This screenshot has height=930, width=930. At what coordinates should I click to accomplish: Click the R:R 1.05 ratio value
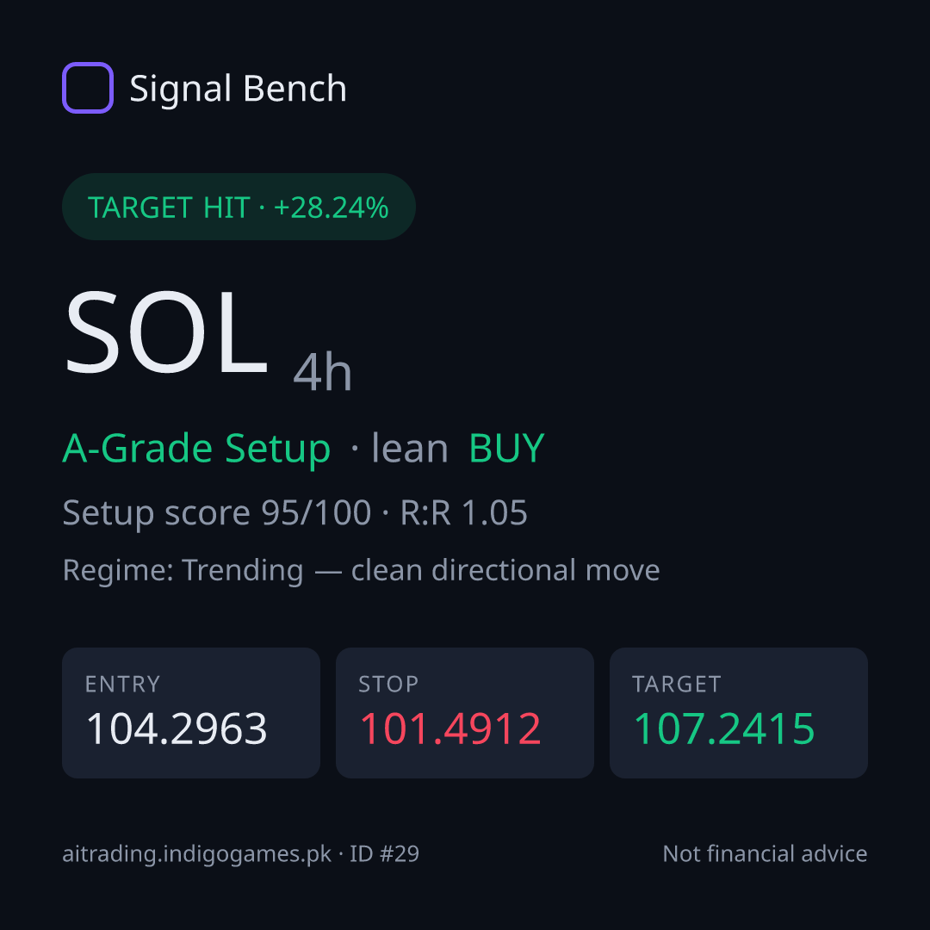[x=464, y=512]
